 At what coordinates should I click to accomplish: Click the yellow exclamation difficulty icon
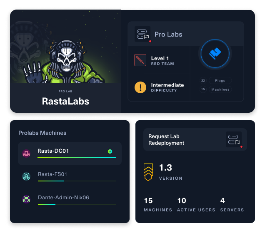[x=140, y=87]
